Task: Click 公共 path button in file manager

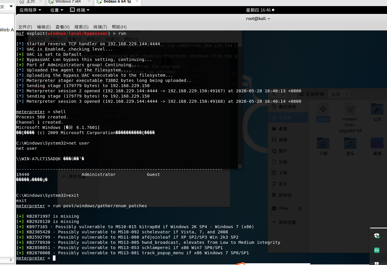Action: (336, 94)
